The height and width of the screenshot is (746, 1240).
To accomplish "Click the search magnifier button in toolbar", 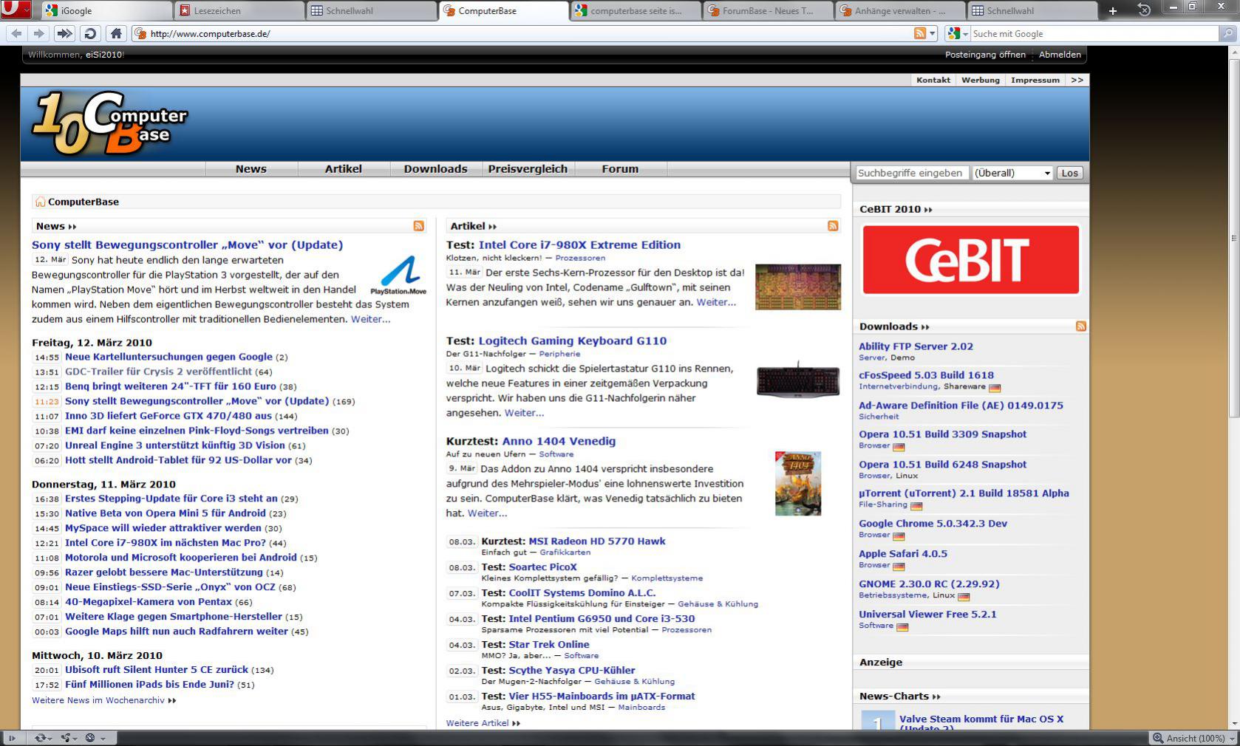I will tap(1229, 33).
